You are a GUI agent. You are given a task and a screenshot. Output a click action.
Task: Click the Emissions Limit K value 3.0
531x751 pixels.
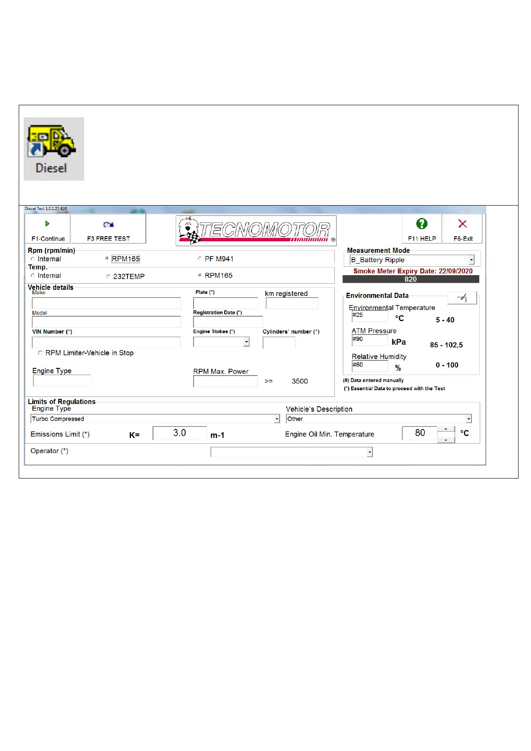pyautogui.click(x=180, y=433)
